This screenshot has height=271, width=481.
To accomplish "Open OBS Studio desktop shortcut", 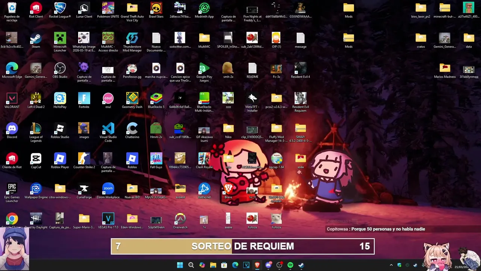I will (60, 70).
